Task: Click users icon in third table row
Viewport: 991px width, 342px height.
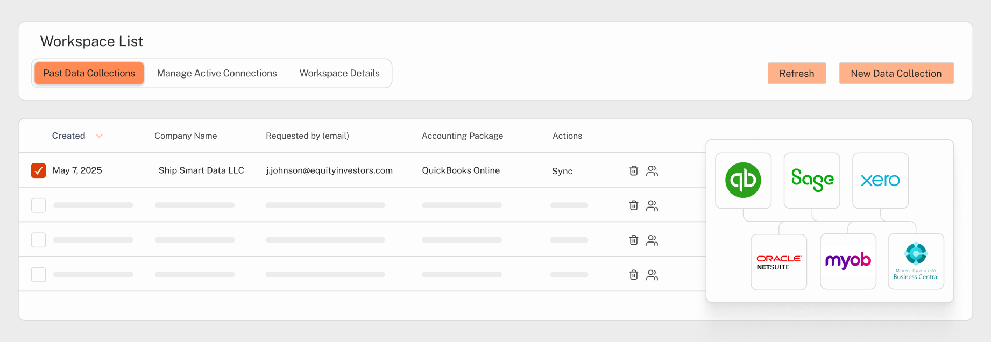Action: tap(652, 240)
